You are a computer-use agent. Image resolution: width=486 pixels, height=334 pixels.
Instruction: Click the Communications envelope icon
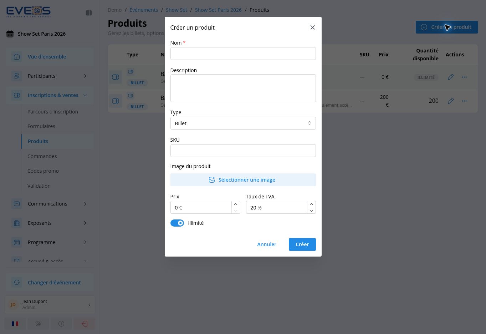pos(17,204)
